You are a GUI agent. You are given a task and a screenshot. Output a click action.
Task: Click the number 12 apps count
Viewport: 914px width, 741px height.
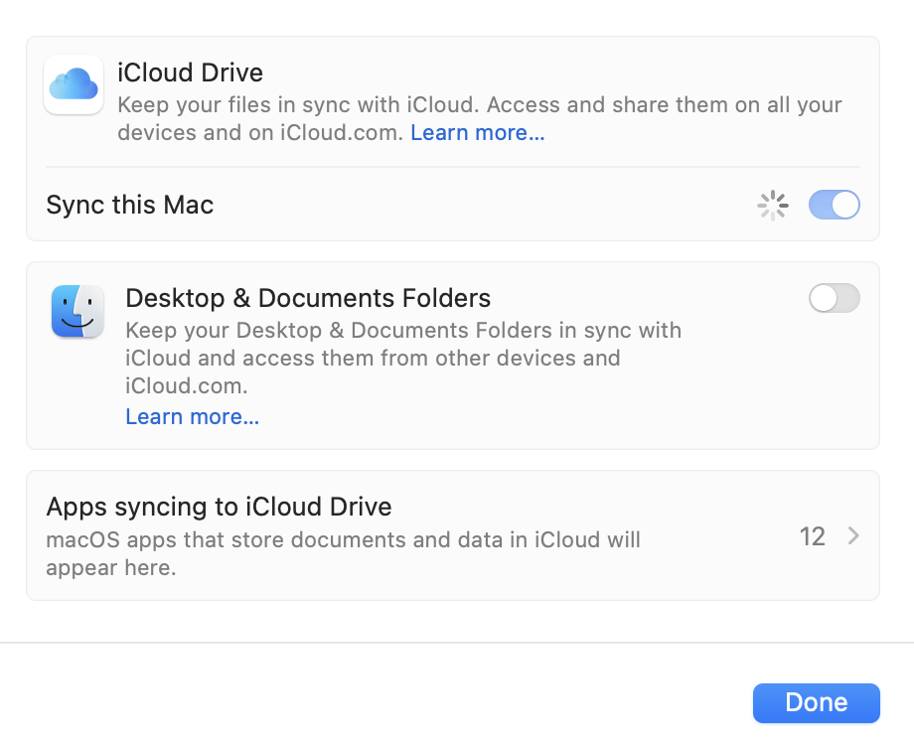(812, 536)
